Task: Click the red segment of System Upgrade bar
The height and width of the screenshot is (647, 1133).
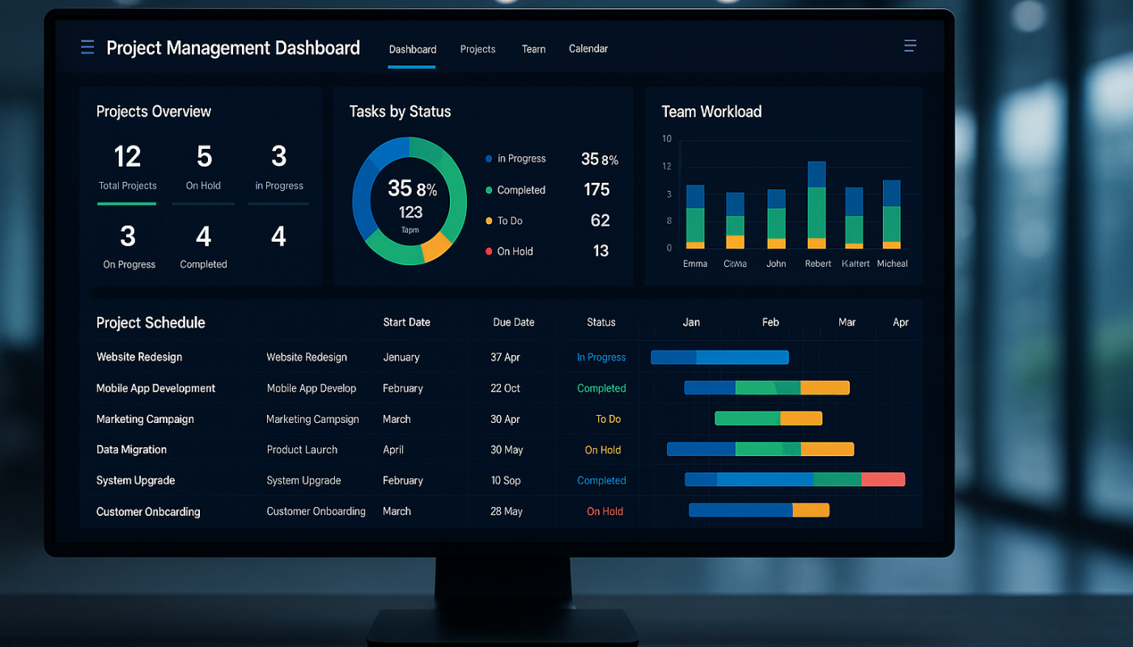Action: pyautogui.click(x=883, y=480)
